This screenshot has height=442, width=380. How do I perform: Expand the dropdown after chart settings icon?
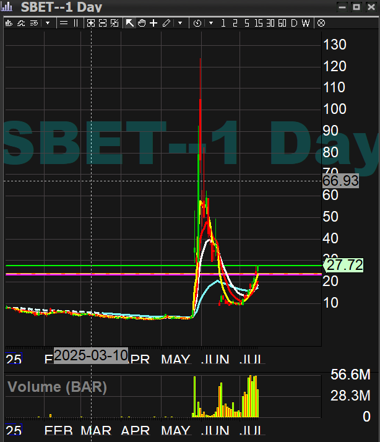(x=48, y=23)
